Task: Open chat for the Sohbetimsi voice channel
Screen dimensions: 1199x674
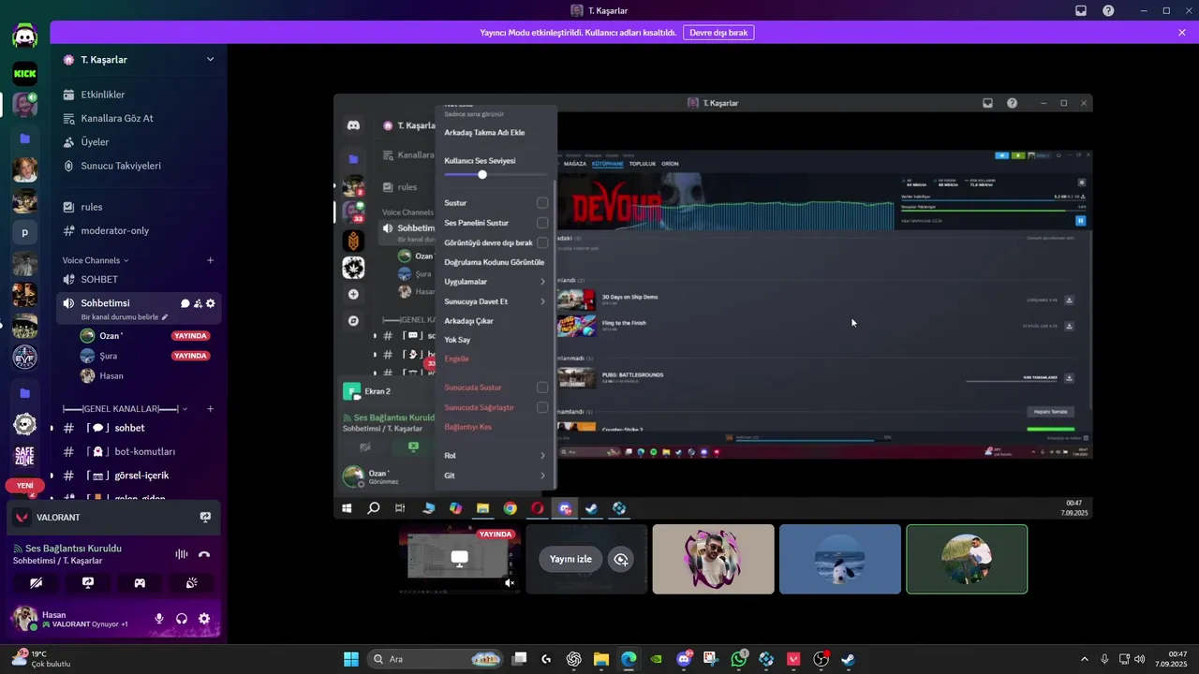Action: pyautogui.click(x=185, y=303)
